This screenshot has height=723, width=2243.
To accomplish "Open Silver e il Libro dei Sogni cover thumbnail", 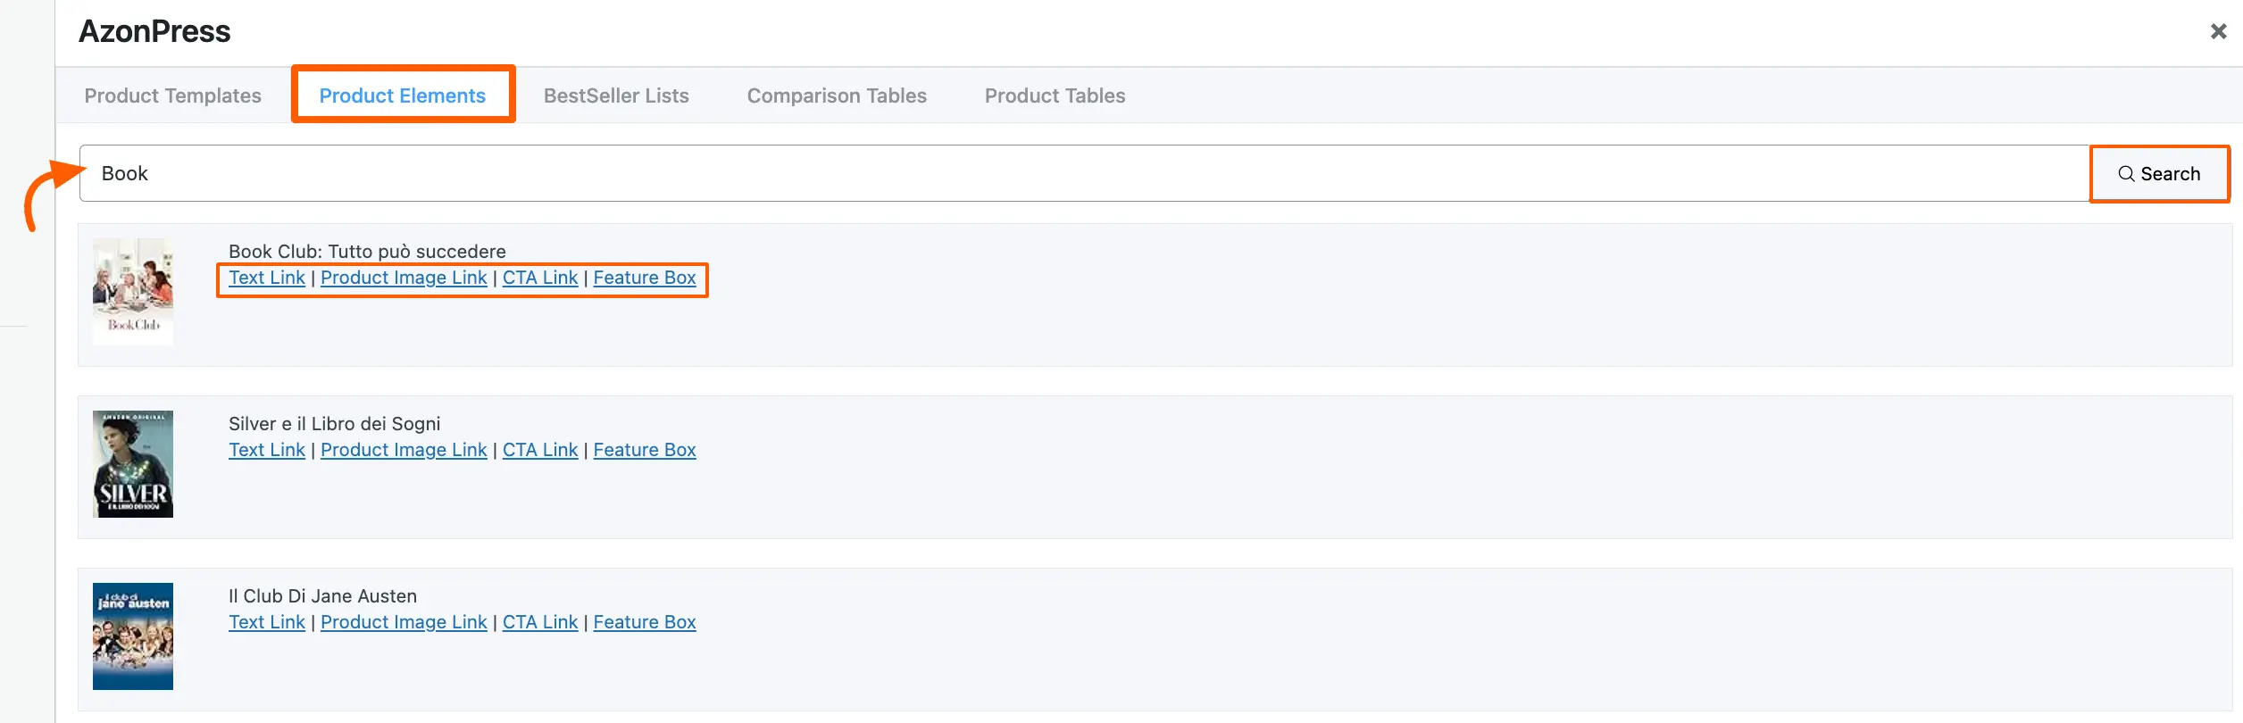I will tap(133, 464).
